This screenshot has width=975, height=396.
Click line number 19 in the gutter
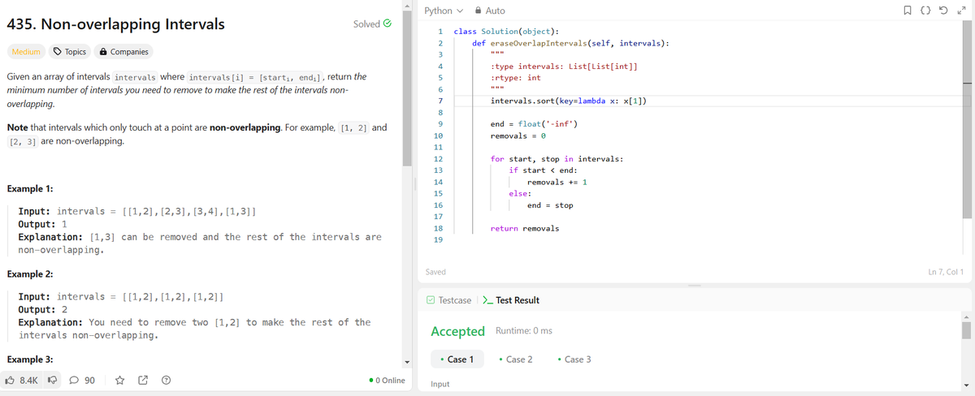(438, 240)
